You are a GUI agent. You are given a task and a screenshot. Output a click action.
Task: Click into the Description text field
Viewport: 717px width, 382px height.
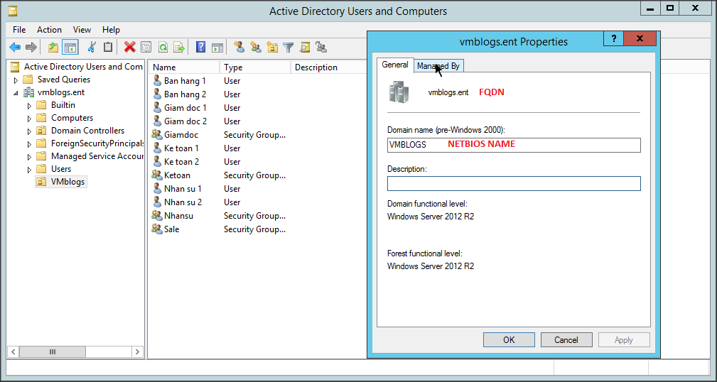pyautogui.click(x=514, y=184)
